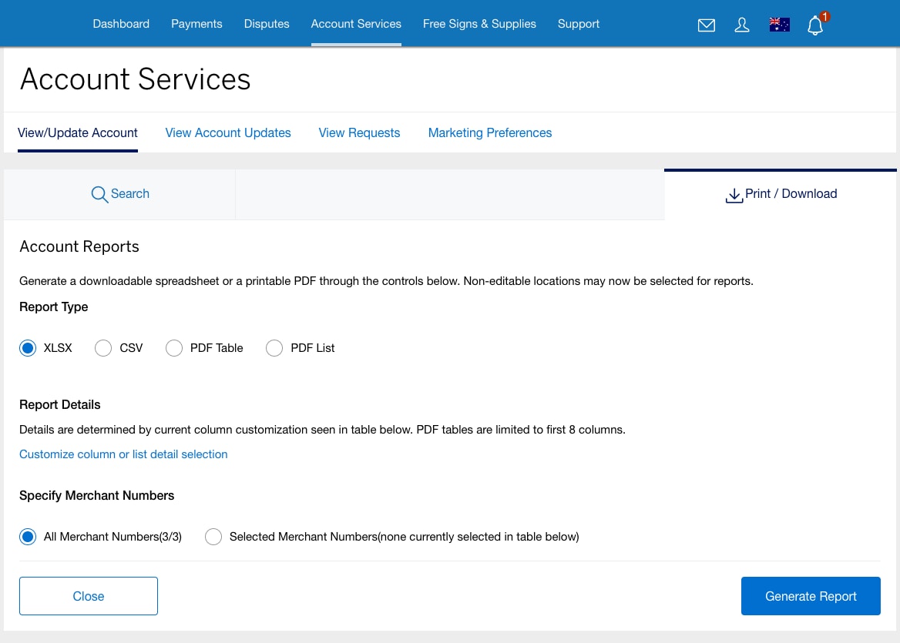Click the Account Reports heading
The height and width of the screenshot is (643, 900).
(x=79, y=246)
